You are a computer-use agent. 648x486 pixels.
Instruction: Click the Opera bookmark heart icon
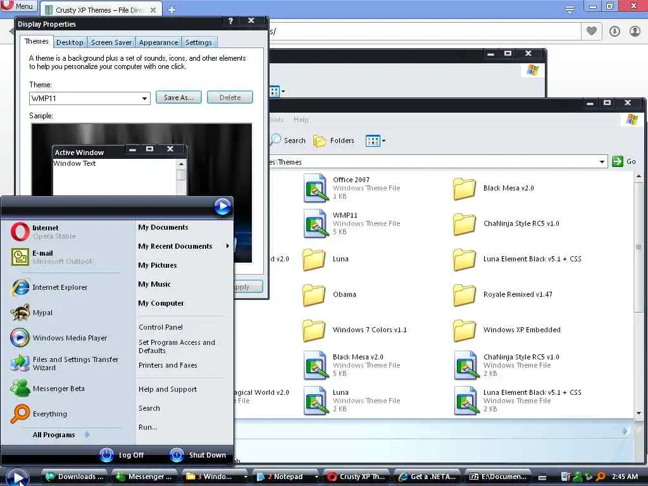click(x=592, y=31)
